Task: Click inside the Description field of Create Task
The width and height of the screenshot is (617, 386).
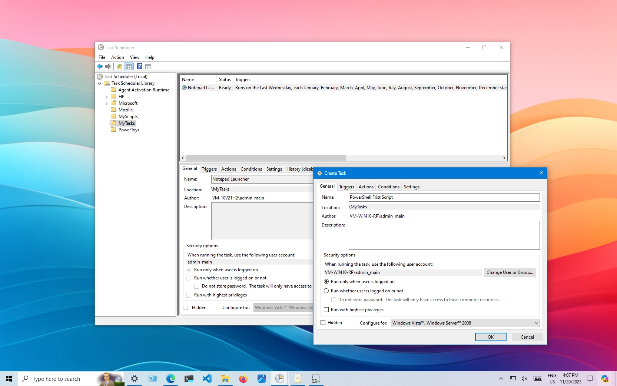Action: coord(444,235)
